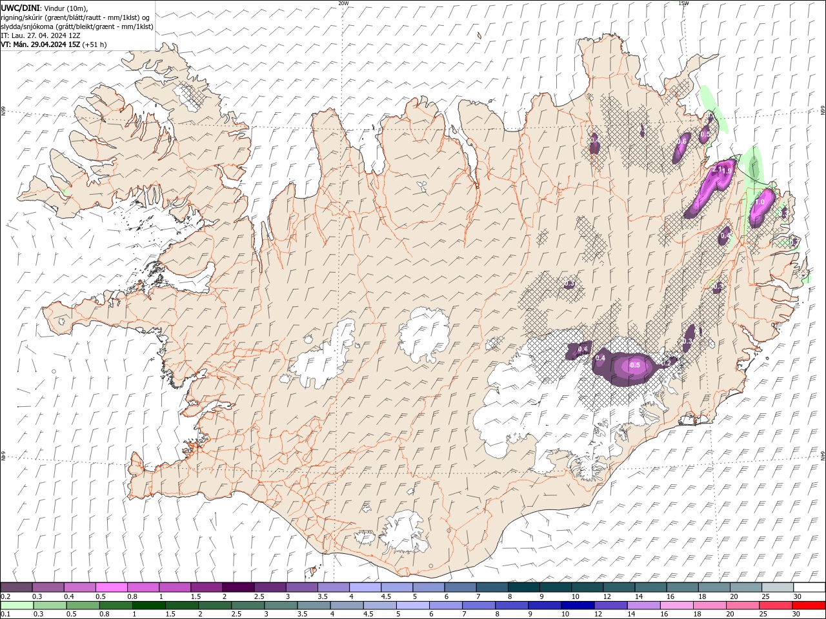Image resolution: width=826 pixels, height=619 pixels.
Task: Click the VT: Mán. 29.04.2024 15Z valid time
Action: tap(54, 44)
